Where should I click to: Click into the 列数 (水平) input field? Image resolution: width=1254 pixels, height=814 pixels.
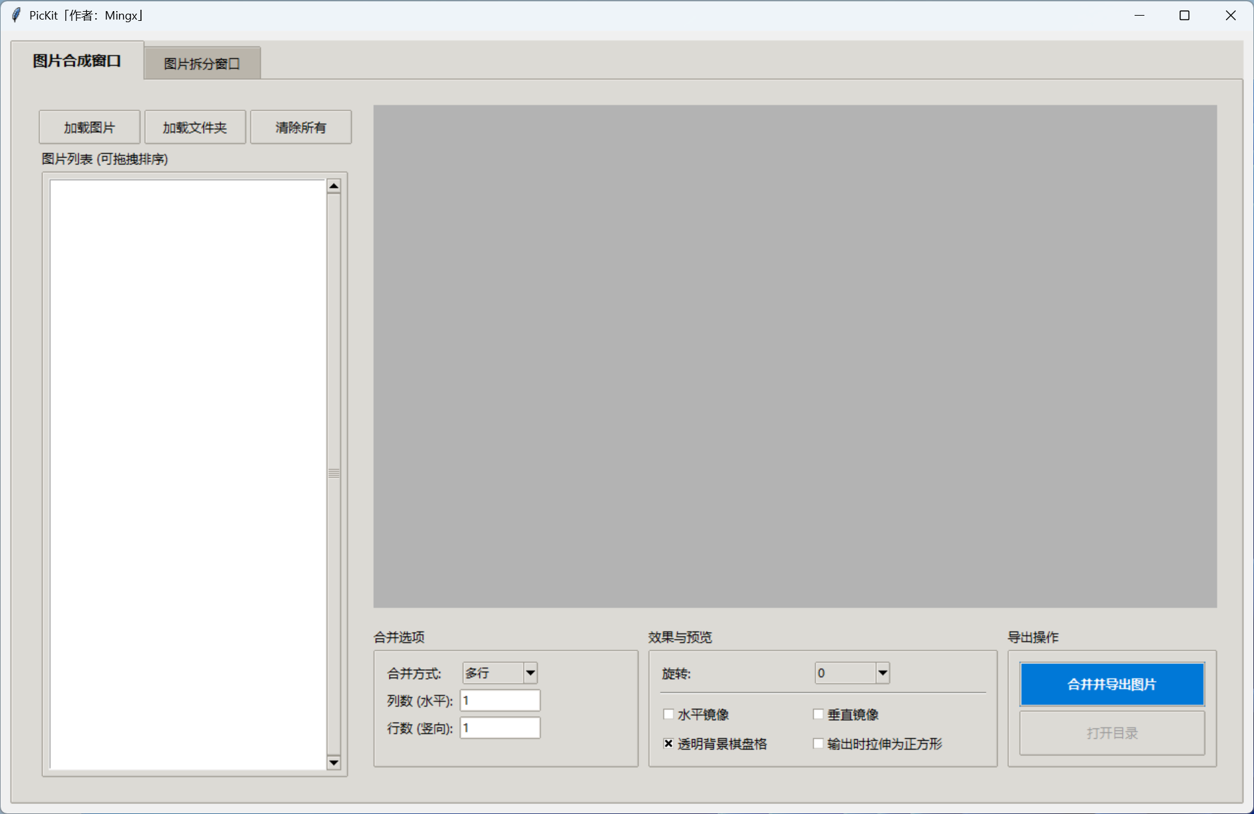coord(500,701)
